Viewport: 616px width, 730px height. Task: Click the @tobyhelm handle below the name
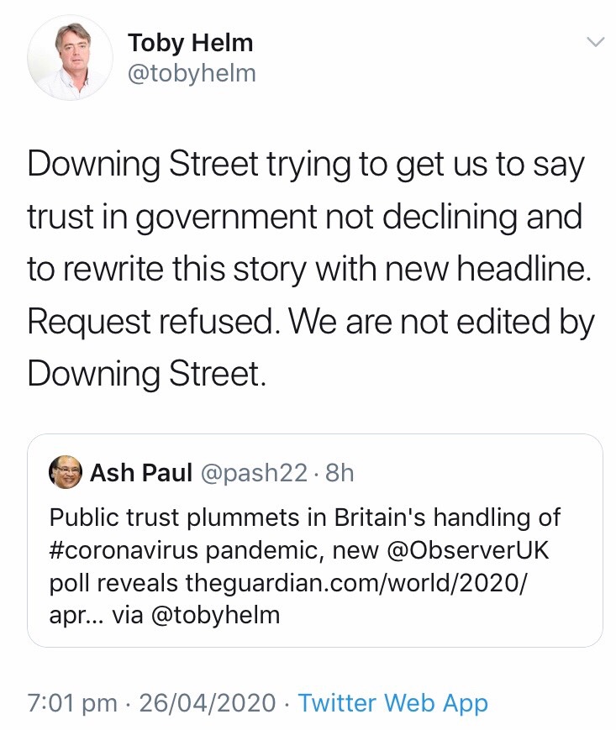(191, 74)
